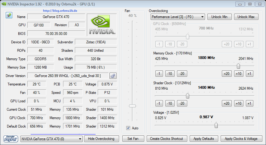Click the GPU Clock -1 button

[159, 44]
